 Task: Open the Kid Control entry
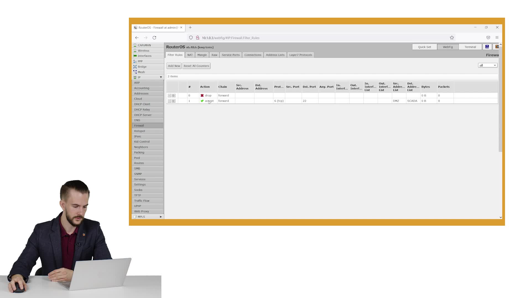pos(148,142)
